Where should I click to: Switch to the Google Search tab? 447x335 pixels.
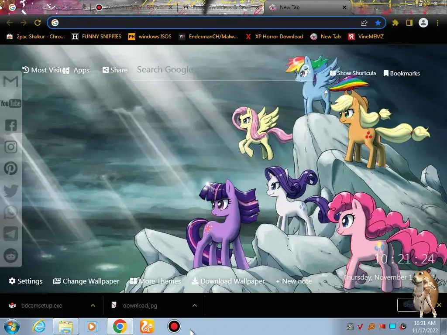pyautogui.click(x=46, y=7)
